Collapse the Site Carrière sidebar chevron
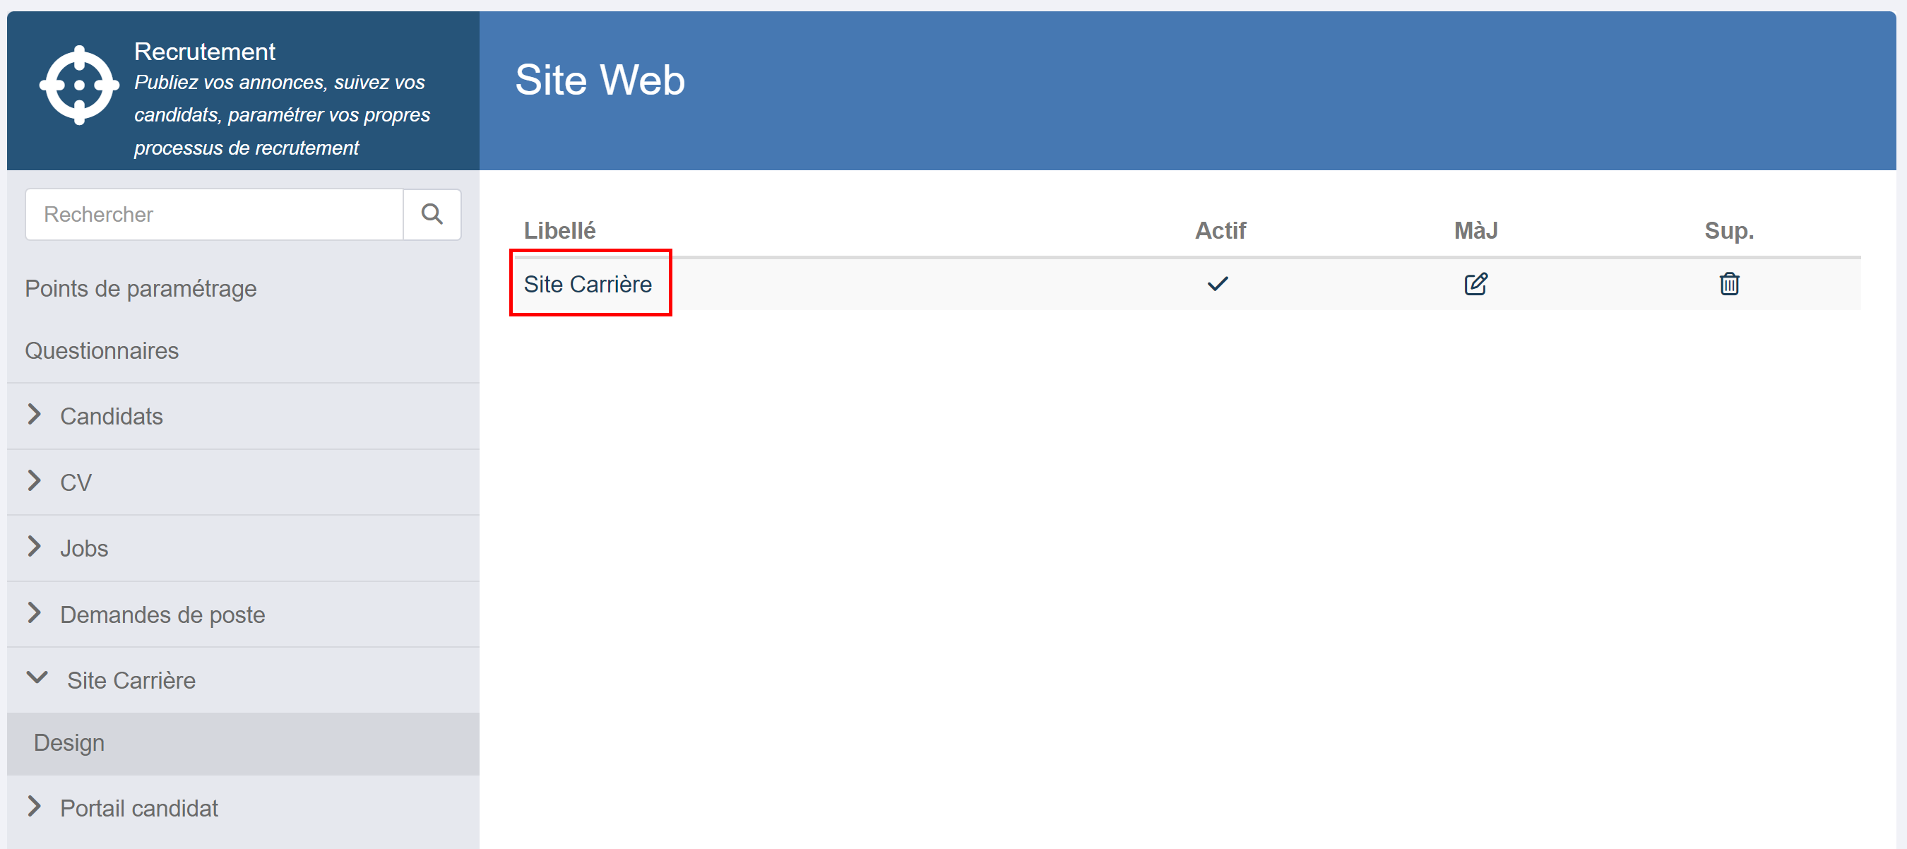This screenshot has height=849, width=1907. 37,678
